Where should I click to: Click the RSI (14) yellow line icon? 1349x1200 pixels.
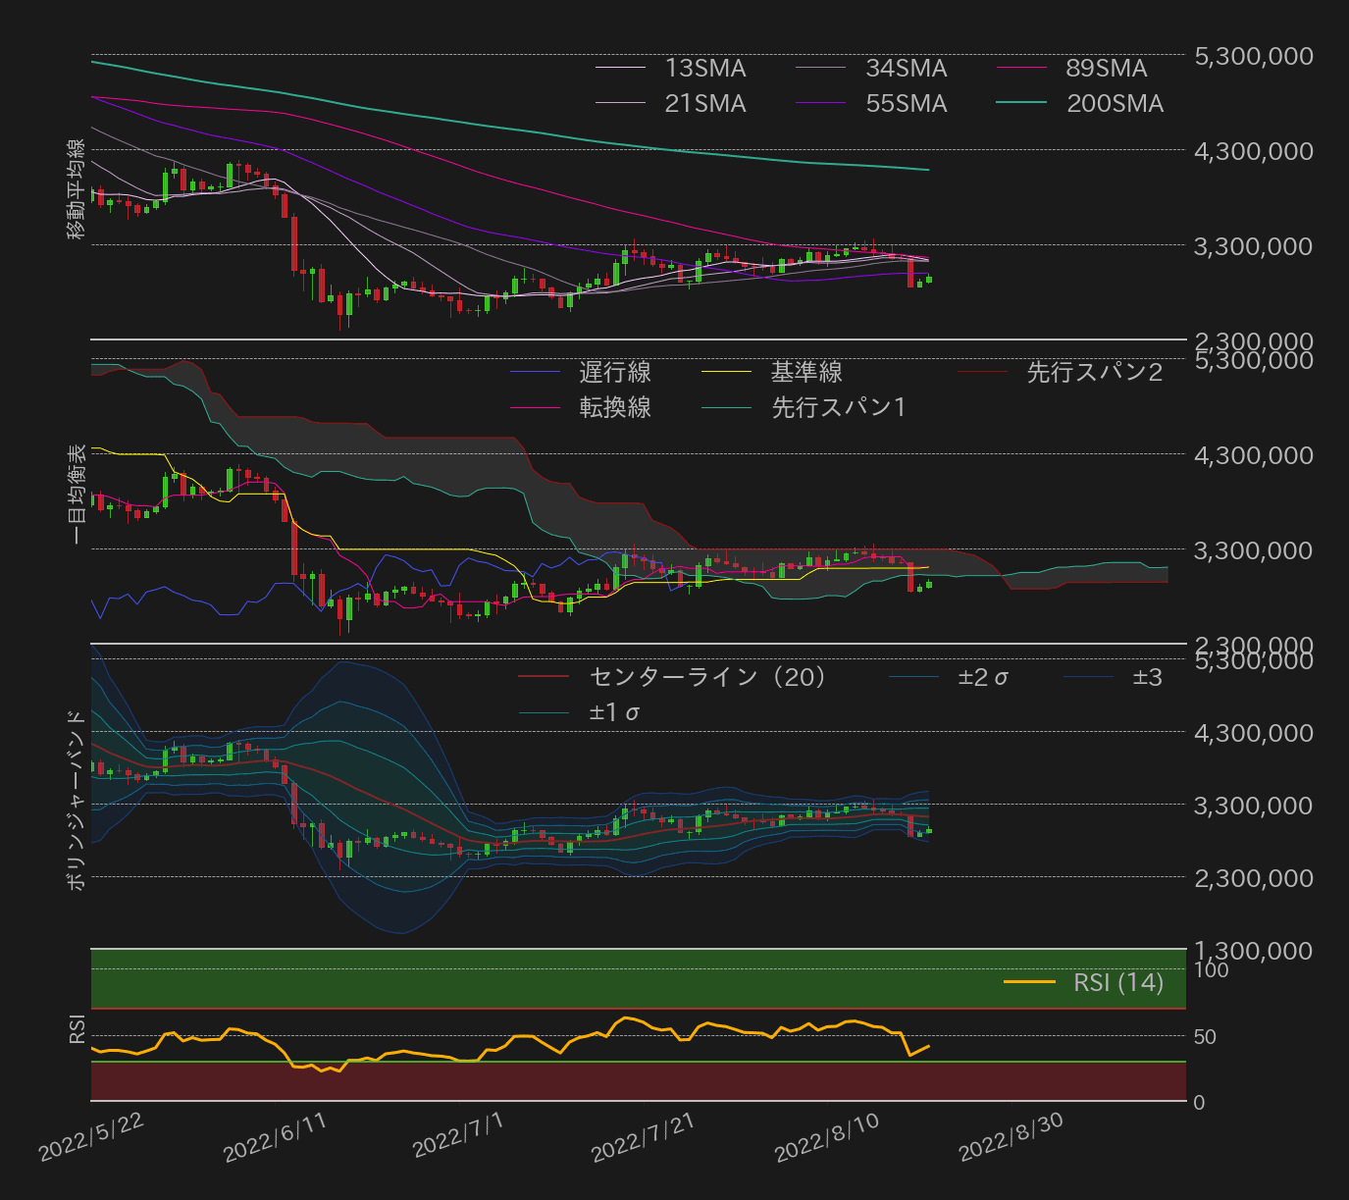1028,982
